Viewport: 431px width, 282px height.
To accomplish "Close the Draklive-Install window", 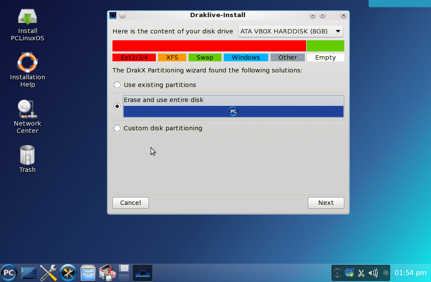I will tap(343, 15).
